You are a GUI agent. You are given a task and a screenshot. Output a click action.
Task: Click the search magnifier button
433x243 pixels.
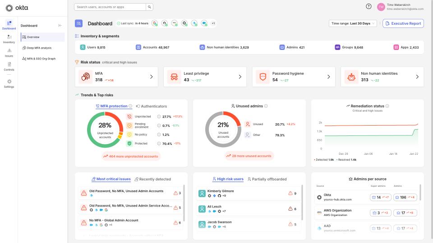149,7
